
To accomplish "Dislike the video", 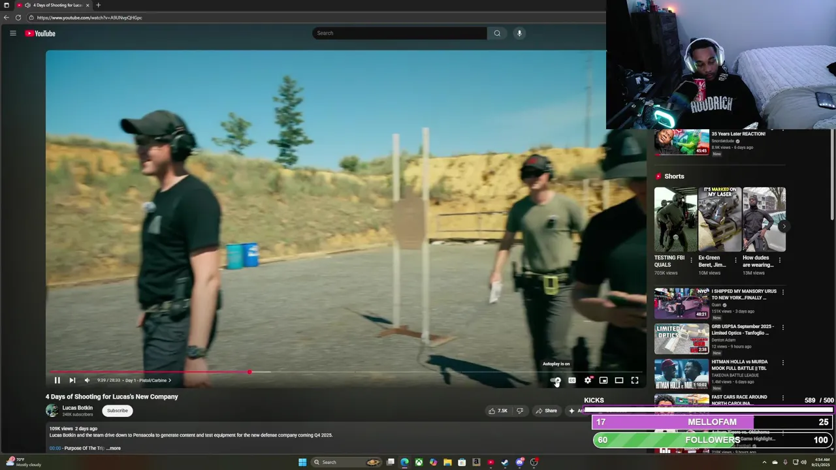I will [520, 411].
